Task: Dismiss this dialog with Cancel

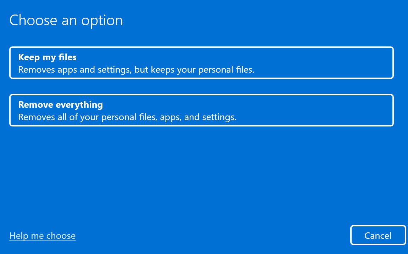Action: 378,235
